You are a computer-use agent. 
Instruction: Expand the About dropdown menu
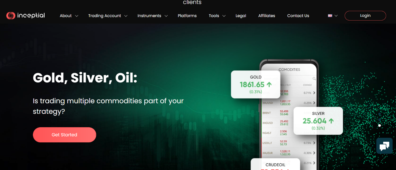click(x=69, y=16)
